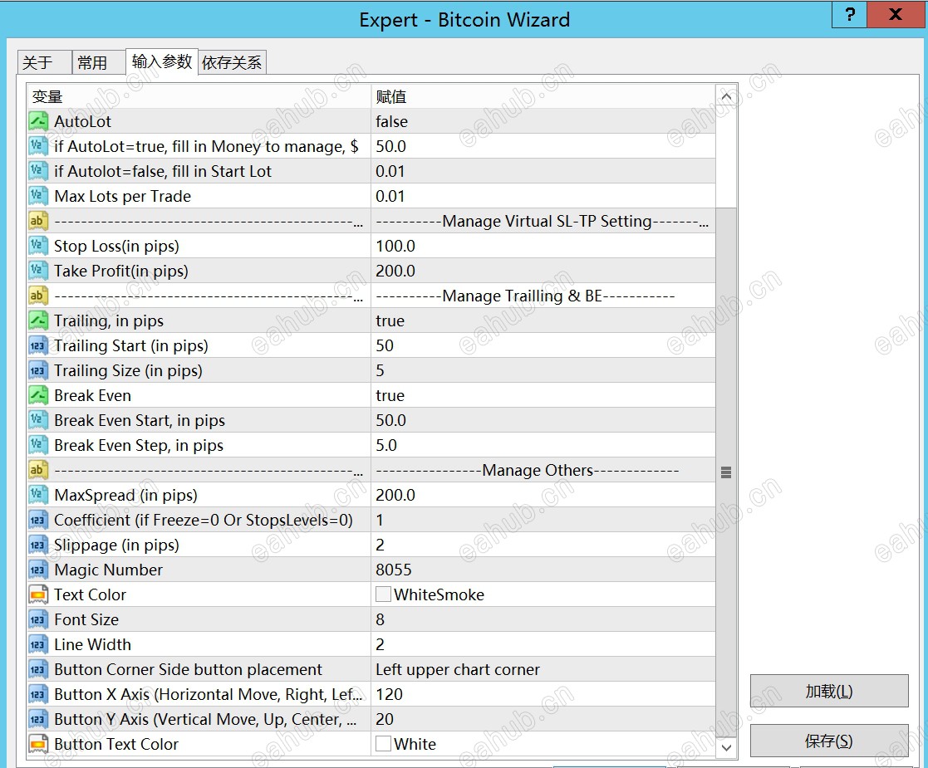Click the Slippage (in pips) icon
Screen dimensions: 928x768
tap(38, 545)
